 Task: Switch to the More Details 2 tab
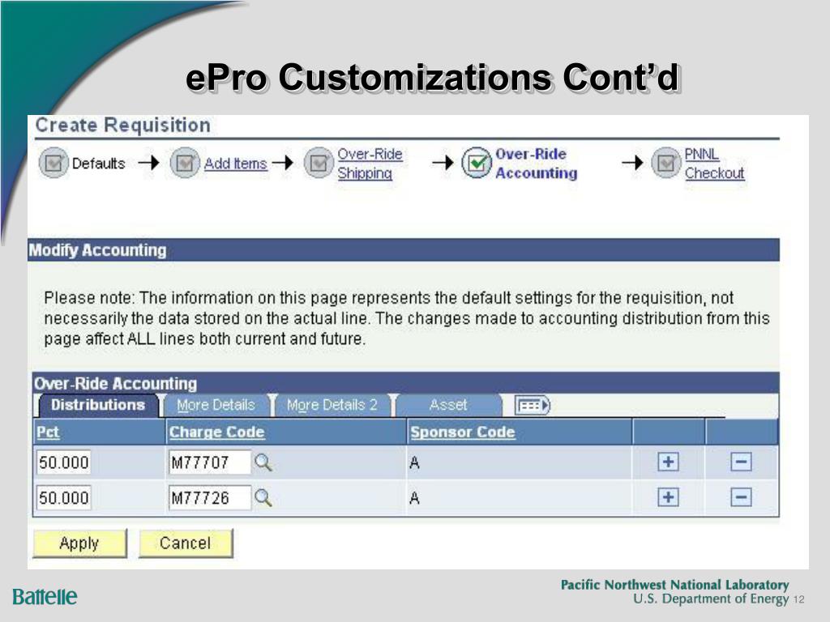pos(332,405)
